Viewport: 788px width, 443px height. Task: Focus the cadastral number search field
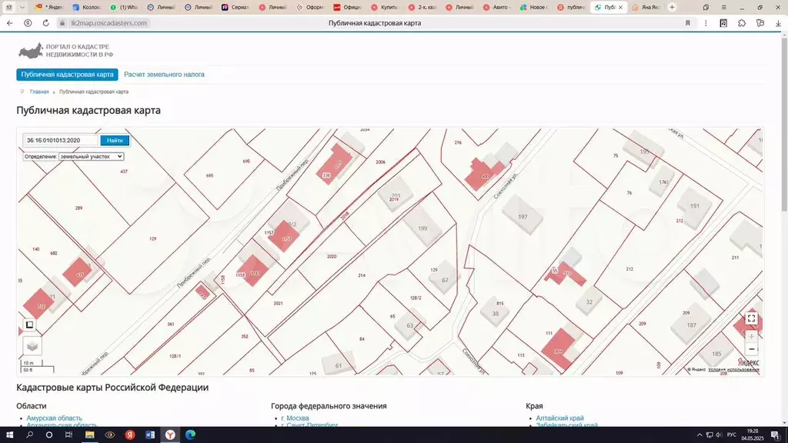click(x=62, y=140)
